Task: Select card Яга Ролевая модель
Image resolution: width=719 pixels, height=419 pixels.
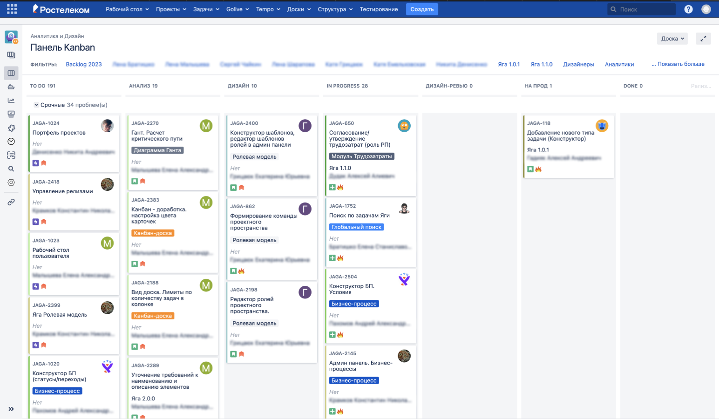Action: [x=74, y=325]
